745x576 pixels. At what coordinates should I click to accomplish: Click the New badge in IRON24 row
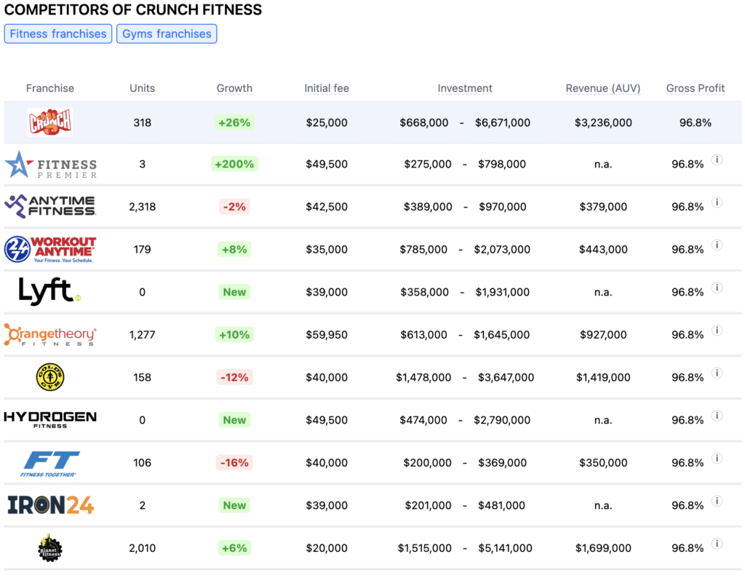(x=234, y=505)
